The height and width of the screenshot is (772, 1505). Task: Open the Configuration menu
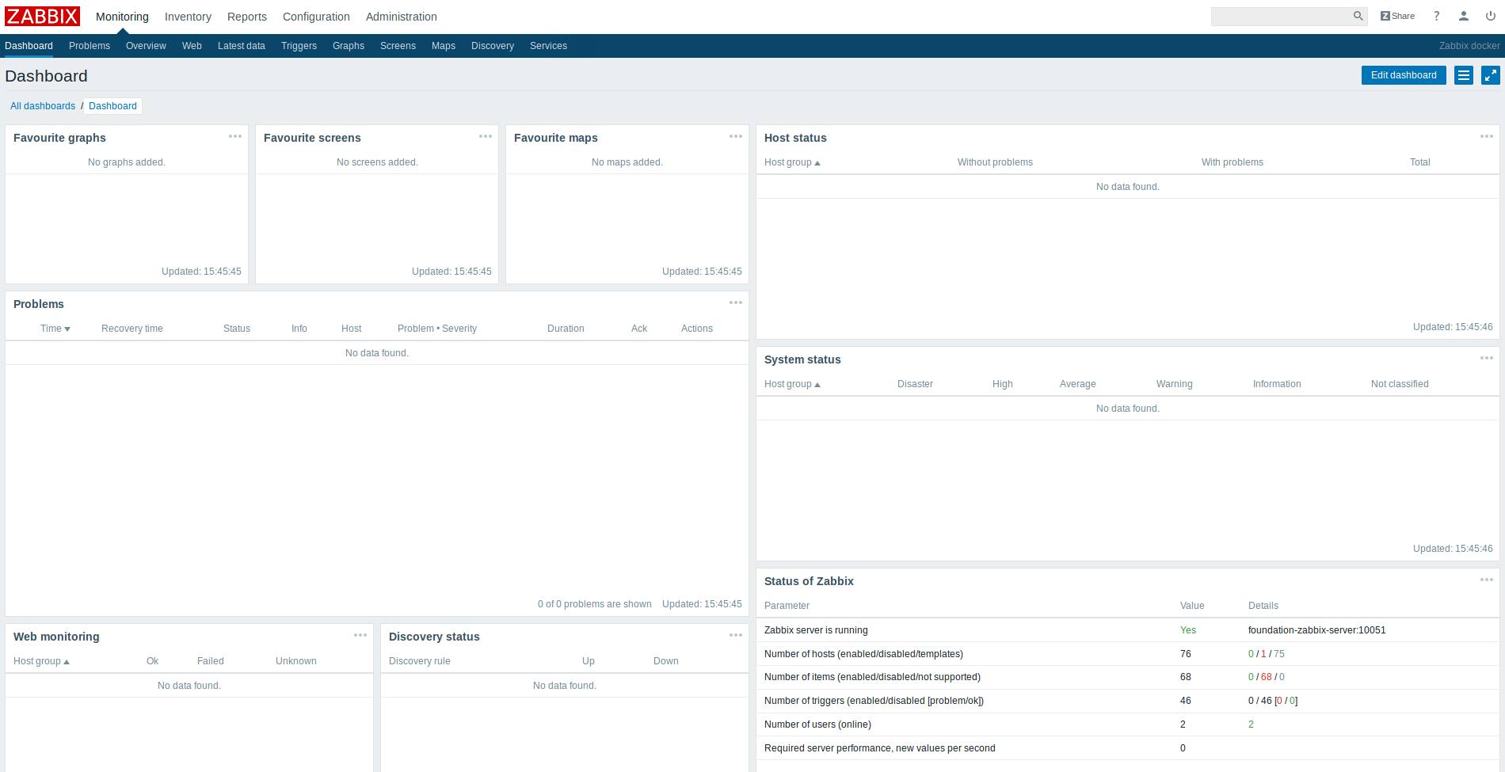pyautogui.click(x=316, y=17)
